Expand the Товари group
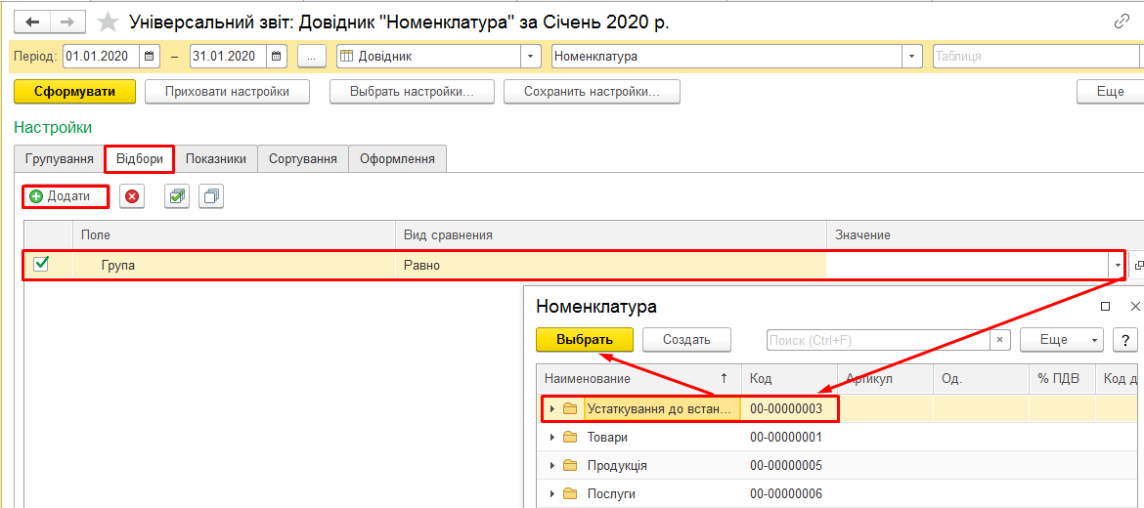 552,438
